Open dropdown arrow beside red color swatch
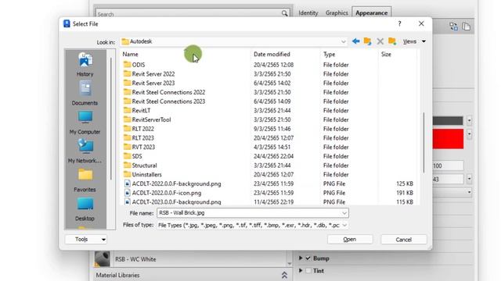The width and height of the screenshot is (501, 281). point(469,134)
